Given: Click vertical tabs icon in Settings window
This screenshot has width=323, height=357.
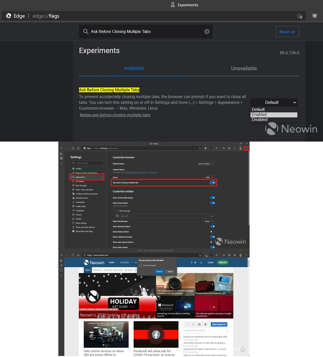Looking at the screenshot, I should pyautogui.click(x=61, y=154).
